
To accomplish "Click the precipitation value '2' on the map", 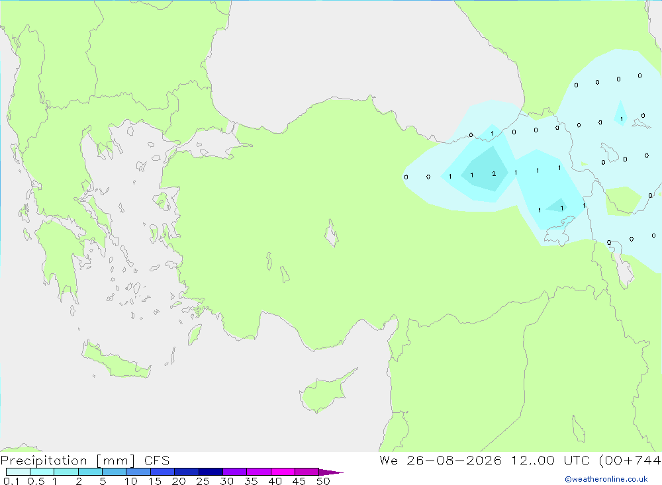I will 494,174.
